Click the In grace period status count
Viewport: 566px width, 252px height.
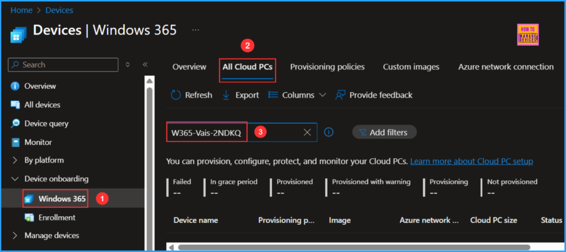point(214,193)
